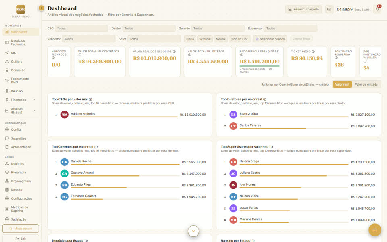This screenshot has width=387, height=242.
Task: Click the DEMO logo
Action: [x=21, y=9]
